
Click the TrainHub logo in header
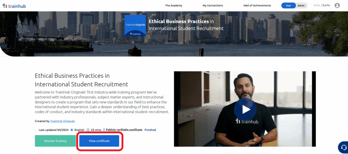point(14,6)
